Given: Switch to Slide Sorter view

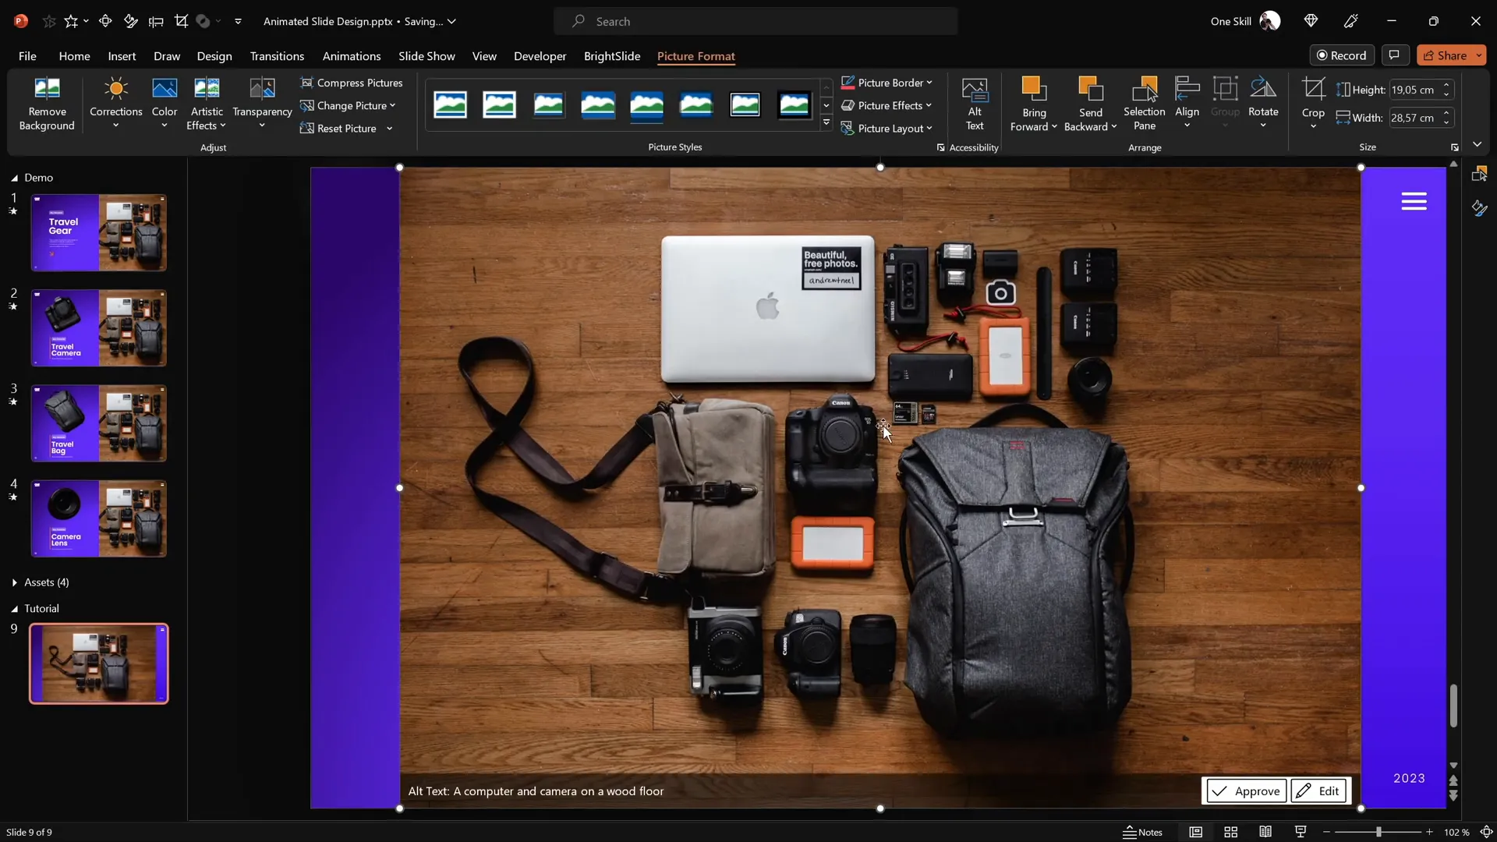Looking at the screenshot, I should tap(1230, 832).
